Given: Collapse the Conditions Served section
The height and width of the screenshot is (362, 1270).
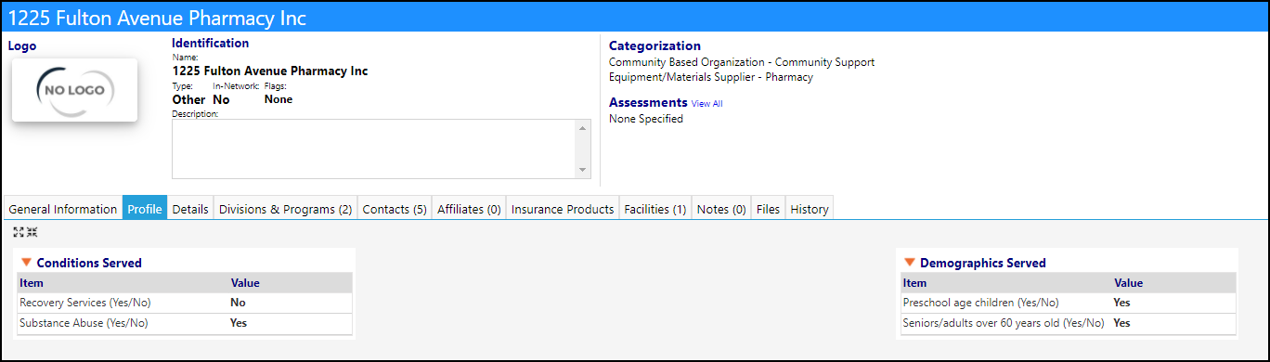Looking at the screenshot, I should point(26,263).
